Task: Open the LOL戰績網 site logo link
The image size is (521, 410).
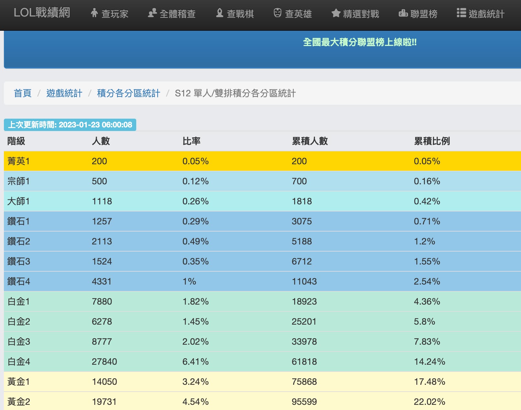Action: [42, 13]
